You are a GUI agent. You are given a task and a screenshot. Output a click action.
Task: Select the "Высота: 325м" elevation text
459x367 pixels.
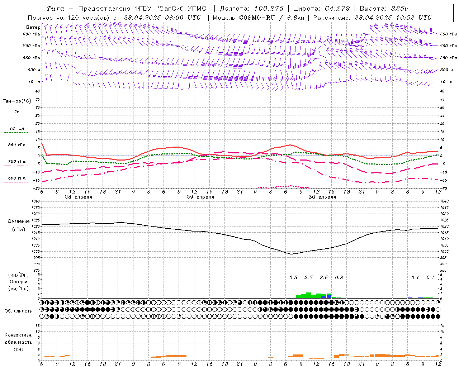[384, 9]
